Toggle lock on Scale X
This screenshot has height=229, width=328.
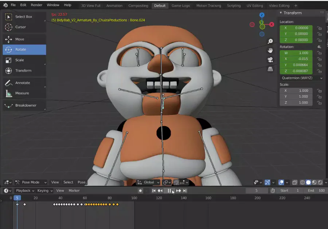319,91
